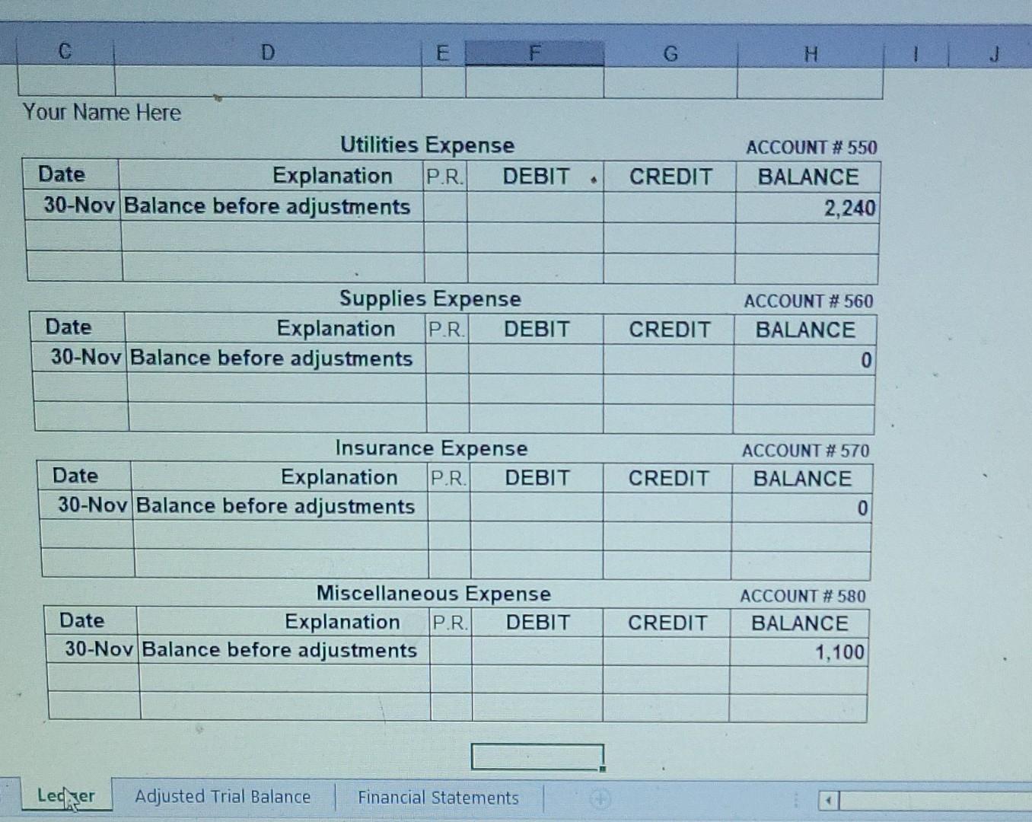1032x822 pixels.
Task: Select column H header
Action: [x=810, y=53]
